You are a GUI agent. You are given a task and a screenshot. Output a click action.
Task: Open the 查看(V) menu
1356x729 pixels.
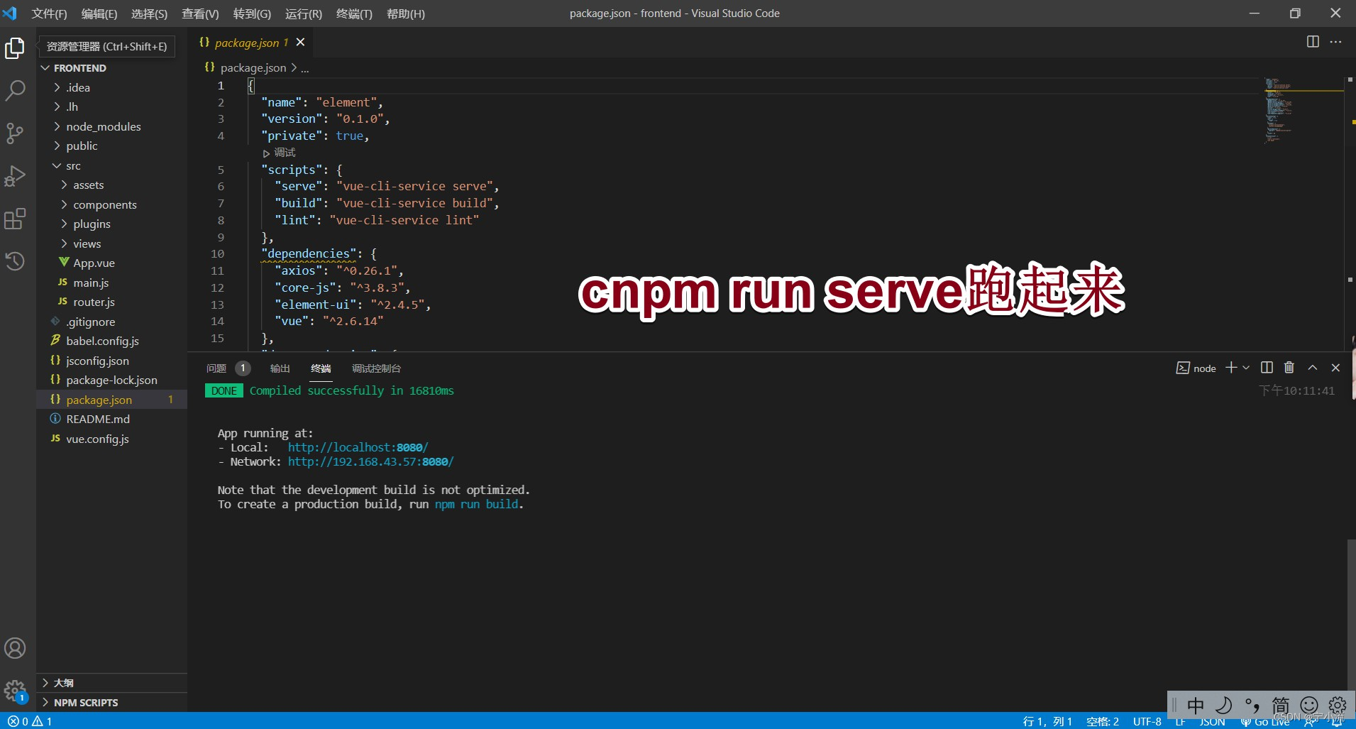200,13
